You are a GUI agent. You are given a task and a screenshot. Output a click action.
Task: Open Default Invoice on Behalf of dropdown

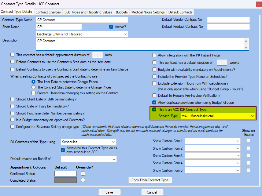[89, 159]
